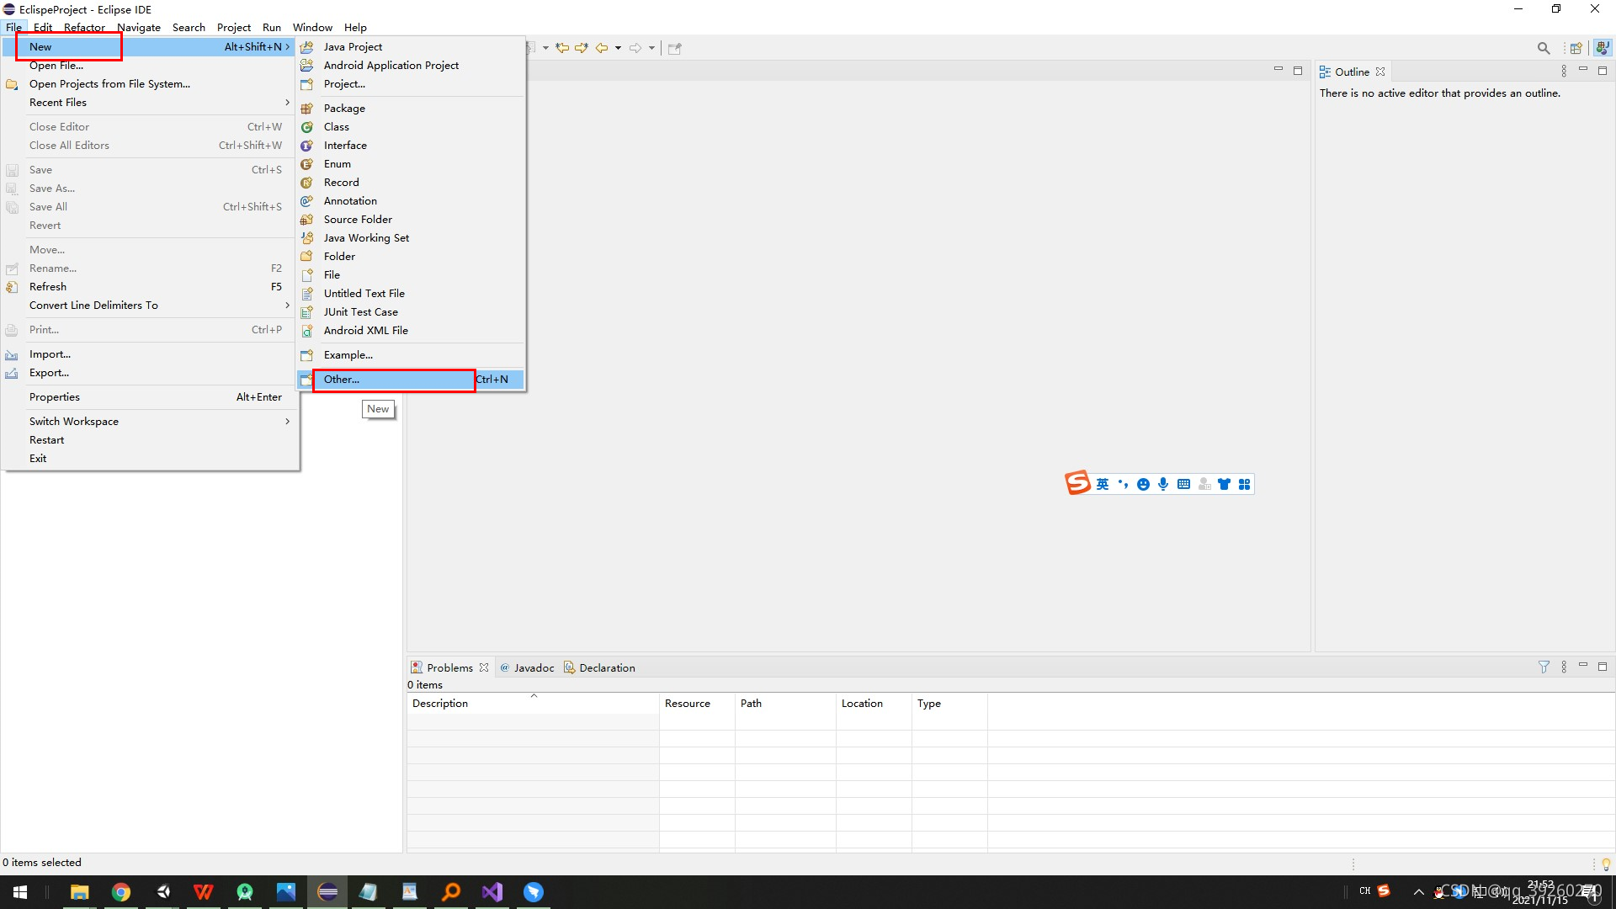
Task: Switch to the Javadoc tab
Action: tap(533, 668)
